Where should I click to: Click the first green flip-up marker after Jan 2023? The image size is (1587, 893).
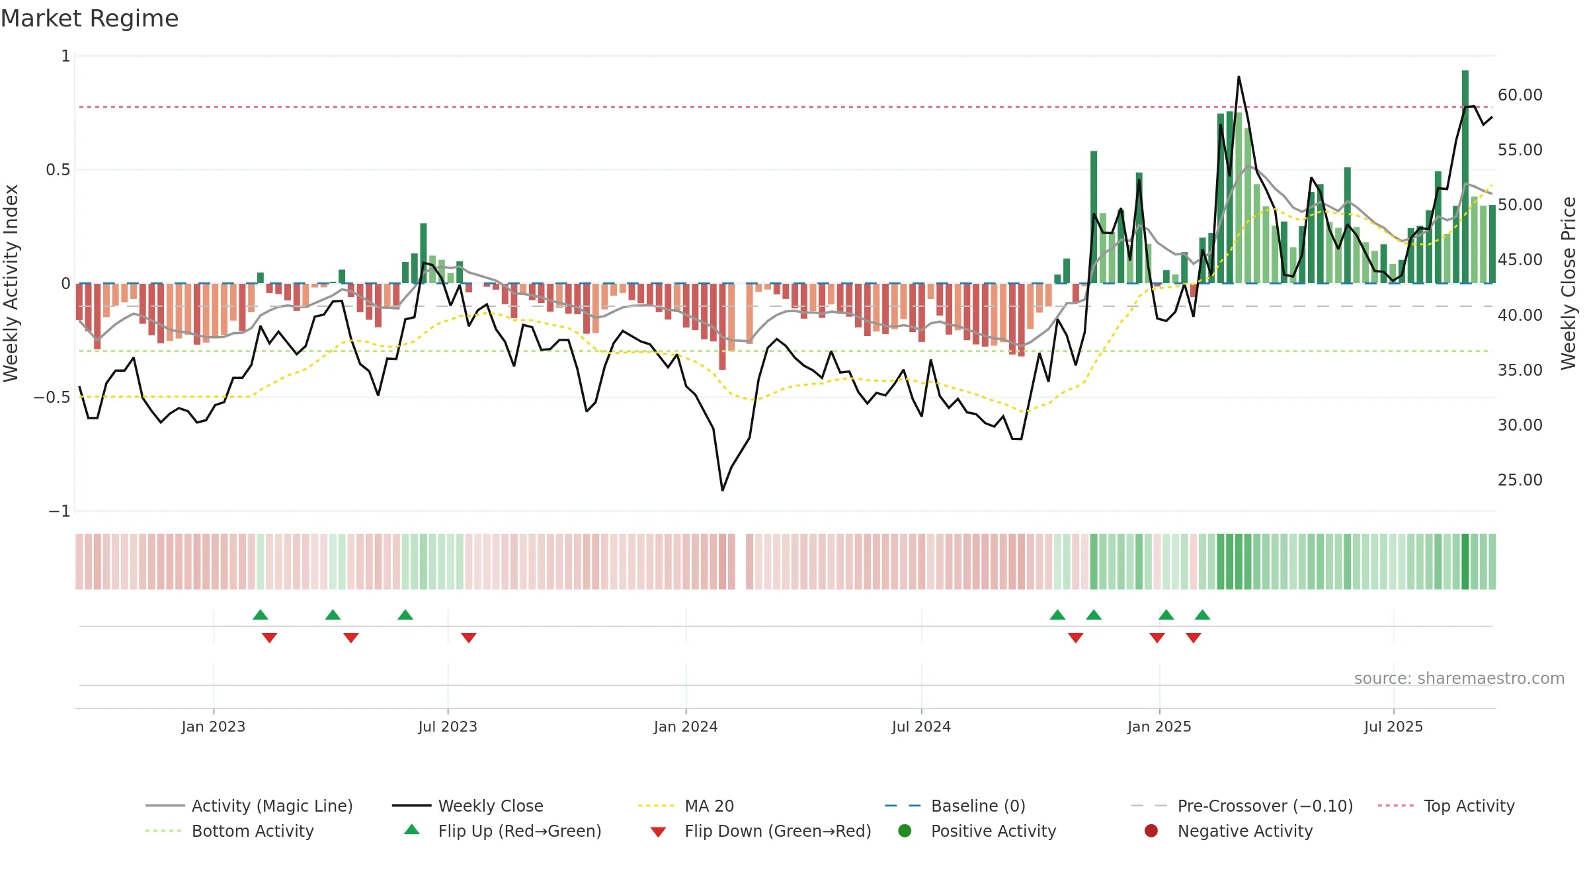tap(261, 615)
